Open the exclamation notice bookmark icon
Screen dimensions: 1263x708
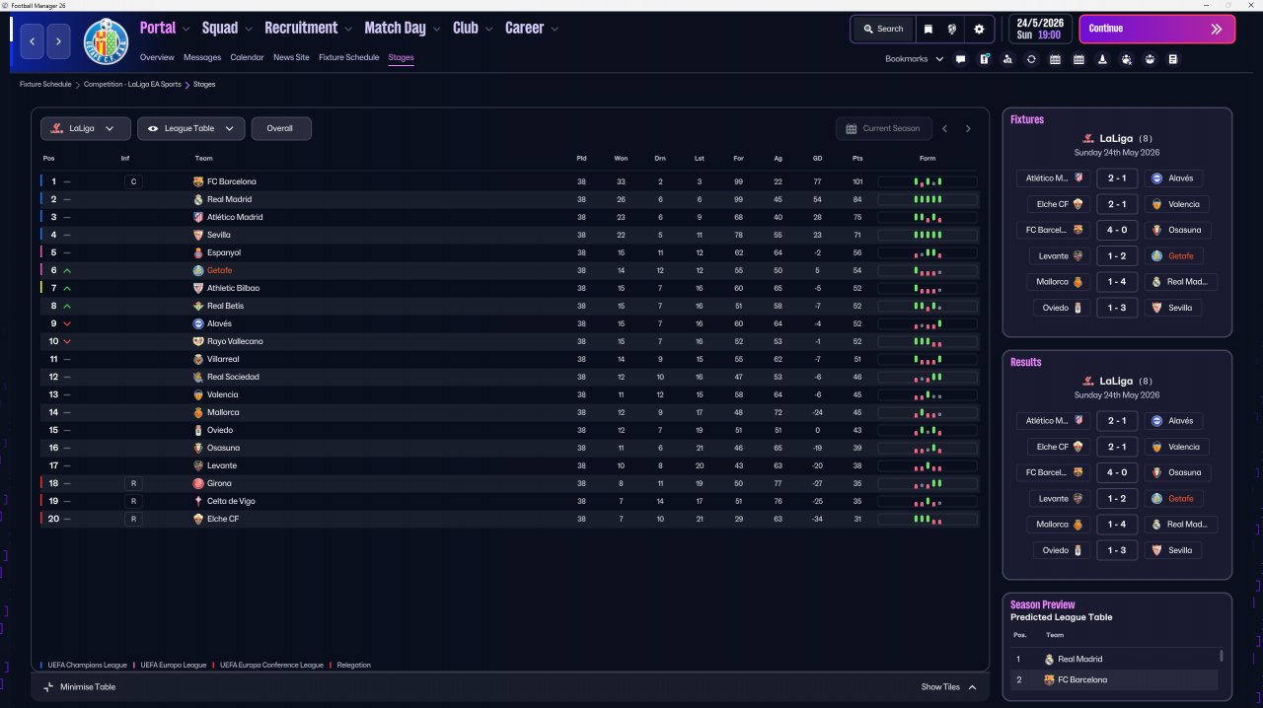[x=984, y=59]
